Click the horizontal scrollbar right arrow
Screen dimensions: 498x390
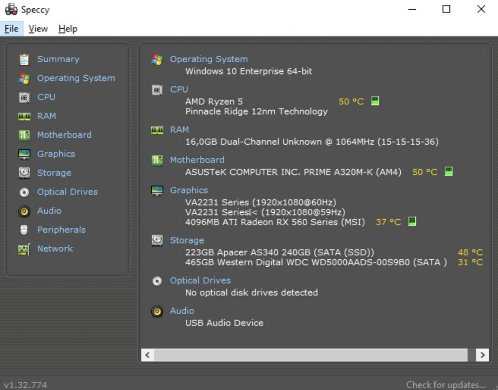[482, 355]
